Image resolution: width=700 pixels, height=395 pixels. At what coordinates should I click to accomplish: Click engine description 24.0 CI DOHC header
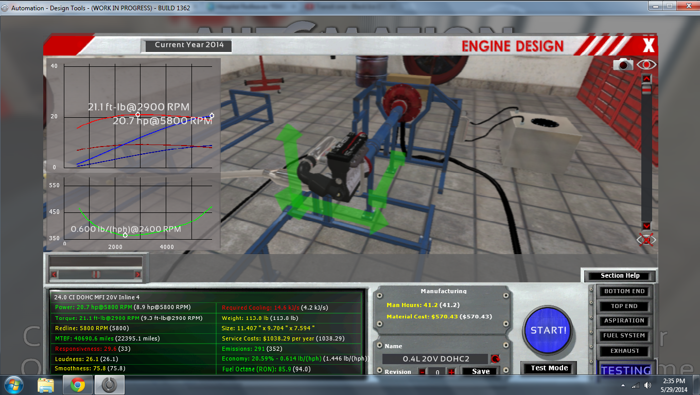coord(97,297)
